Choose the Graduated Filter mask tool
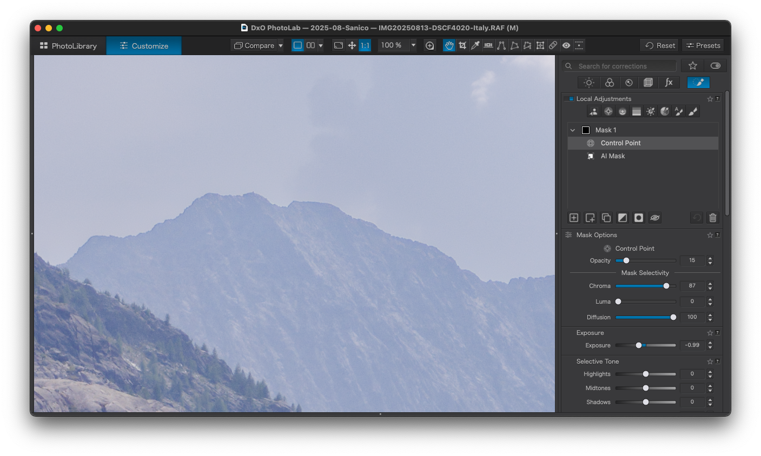 [x=637, y=111]
